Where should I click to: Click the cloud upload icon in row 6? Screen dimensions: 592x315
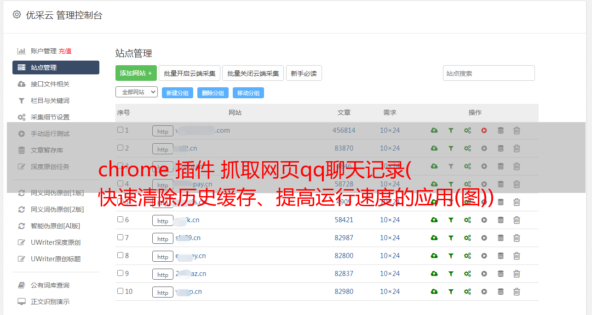(x=434, y=220)
